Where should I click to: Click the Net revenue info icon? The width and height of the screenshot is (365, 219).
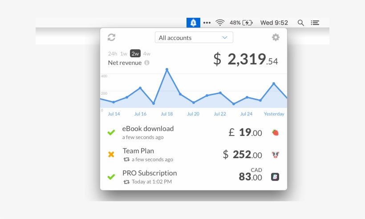(x=146, y=63)
